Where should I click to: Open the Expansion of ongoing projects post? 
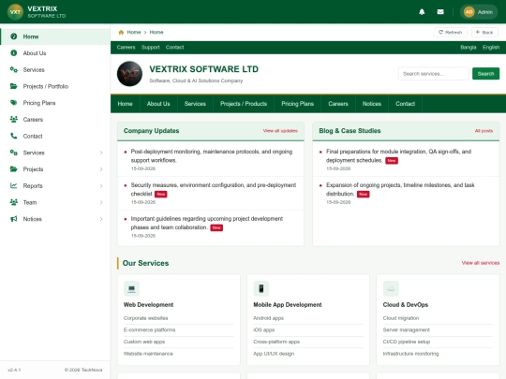(400, 189)
